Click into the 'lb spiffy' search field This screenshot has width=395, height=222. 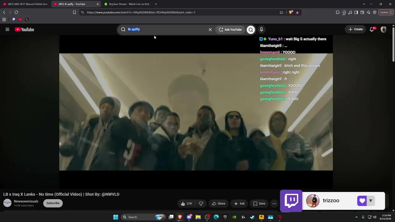click(167, 29)
